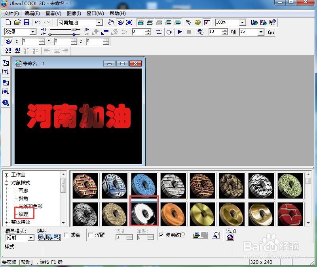Click the Insert Text tool in left toolbar
The image size is (317, 267).
click(6, 63)
